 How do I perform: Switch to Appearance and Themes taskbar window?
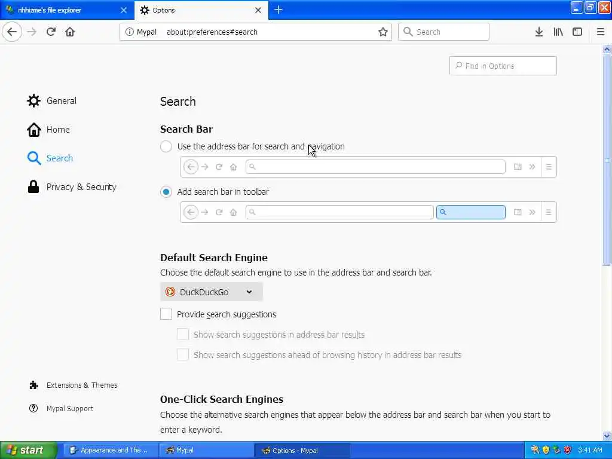111,451
